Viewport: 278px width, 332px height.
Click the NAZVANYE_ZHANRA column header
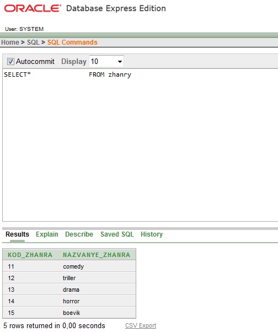tap(97, 255)
